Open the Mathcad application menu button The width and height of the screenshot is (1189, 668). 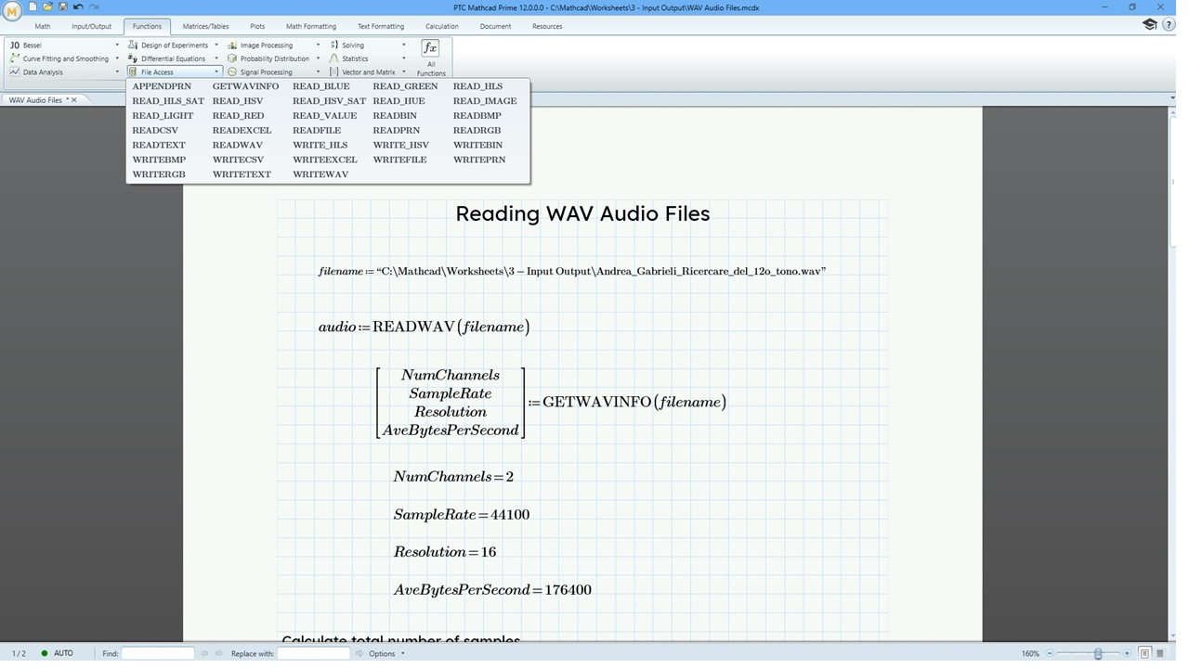(12, 10)
